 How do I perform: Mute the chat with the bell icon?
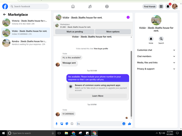[x=151, y=39]
